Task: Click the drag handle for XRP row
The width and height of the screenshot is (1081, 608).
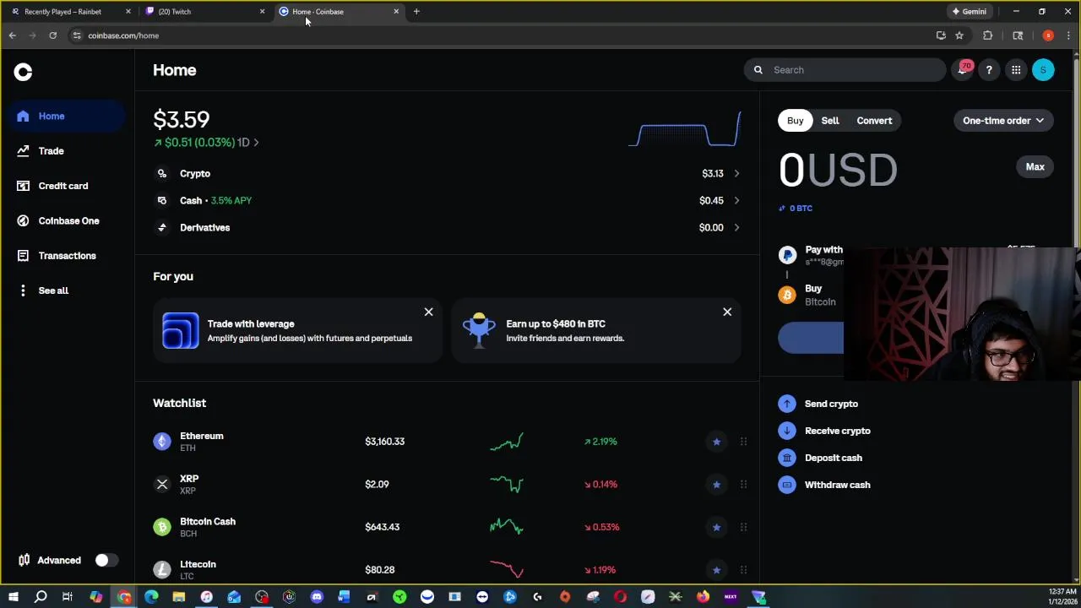Action: 743,484
